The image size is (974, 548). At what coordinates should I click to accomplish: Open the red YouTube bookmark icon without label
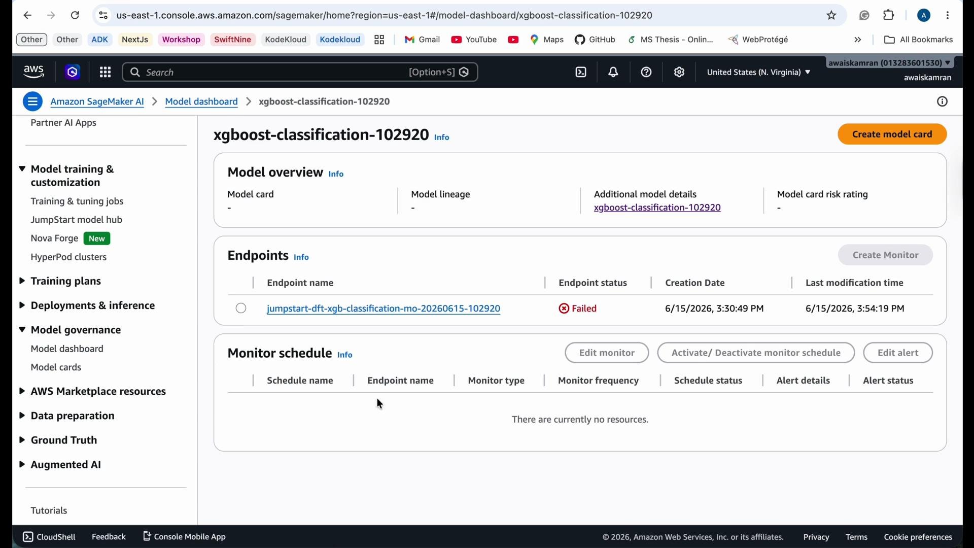coord(513,40)
